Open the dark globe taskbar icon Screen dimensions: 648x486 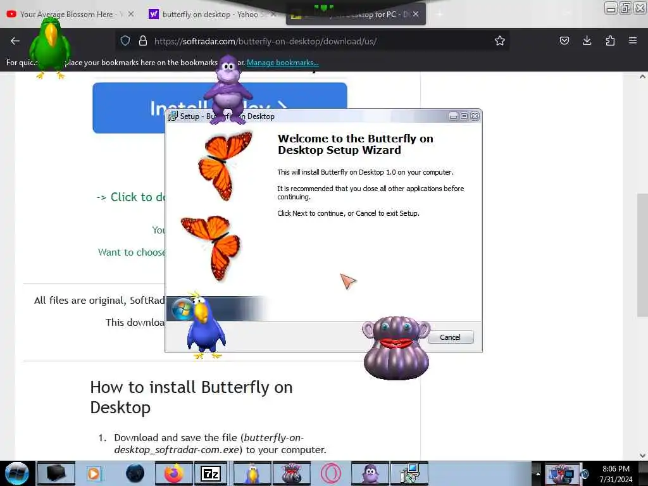[135, 473]
